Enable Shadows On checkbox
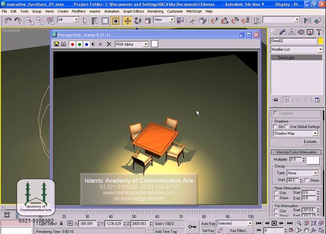Image resolution: width=326 pixels, height=234 pixels. point(275,126)
